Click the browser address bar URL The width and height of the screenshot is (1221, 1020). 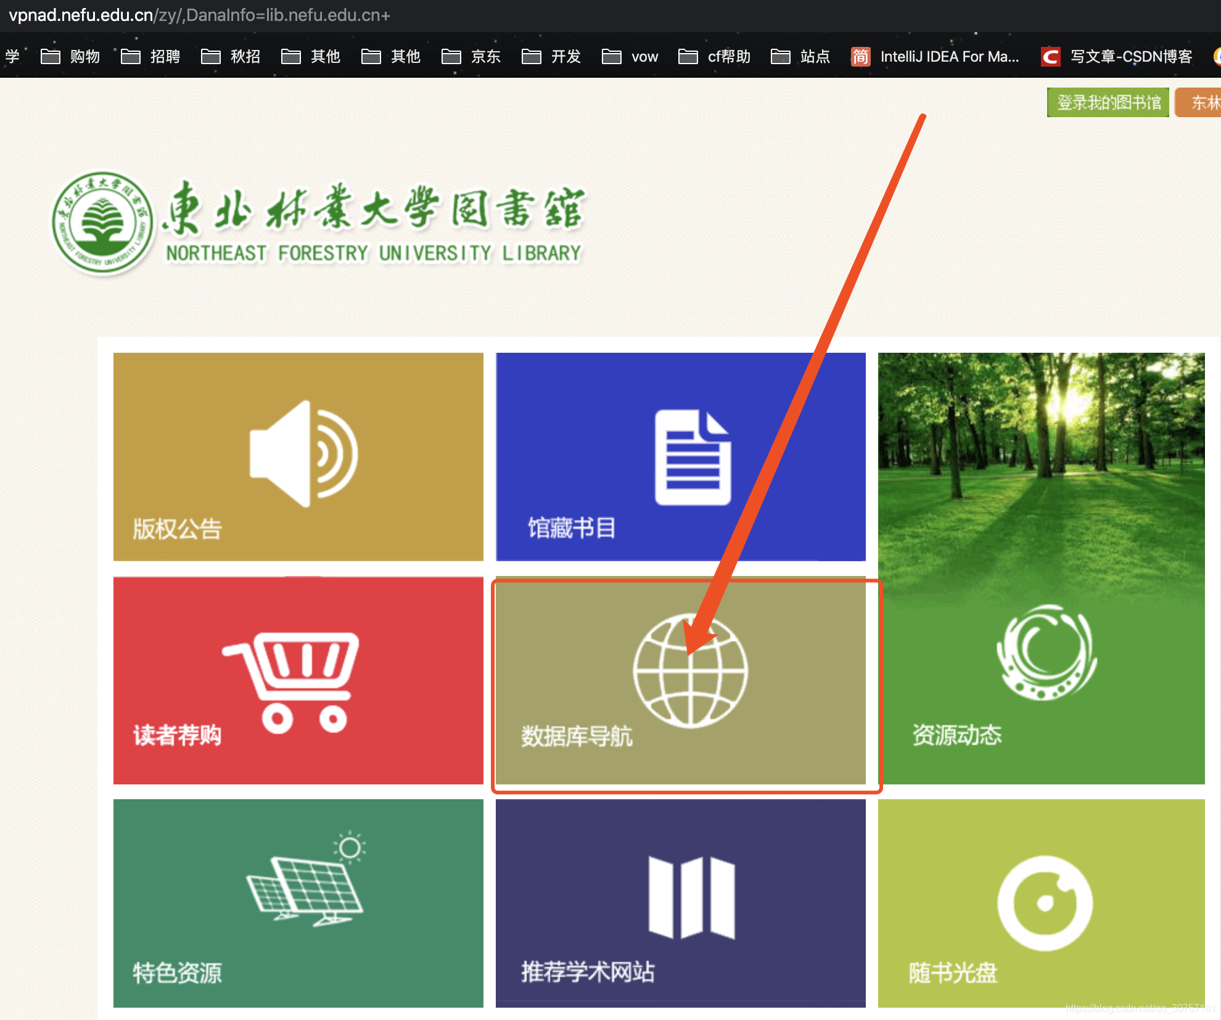(x=199, y=15)
